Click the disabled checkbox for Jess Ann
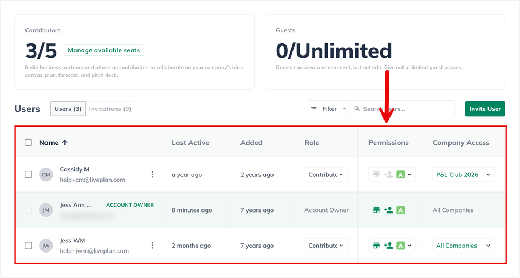 (29, 210)
